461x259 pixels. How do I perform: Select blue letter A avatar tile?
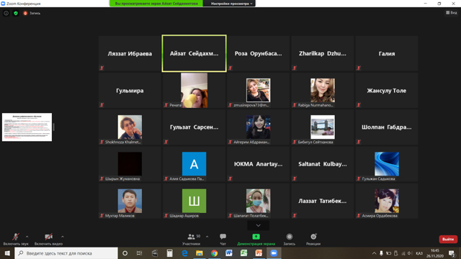coord(194,164)
